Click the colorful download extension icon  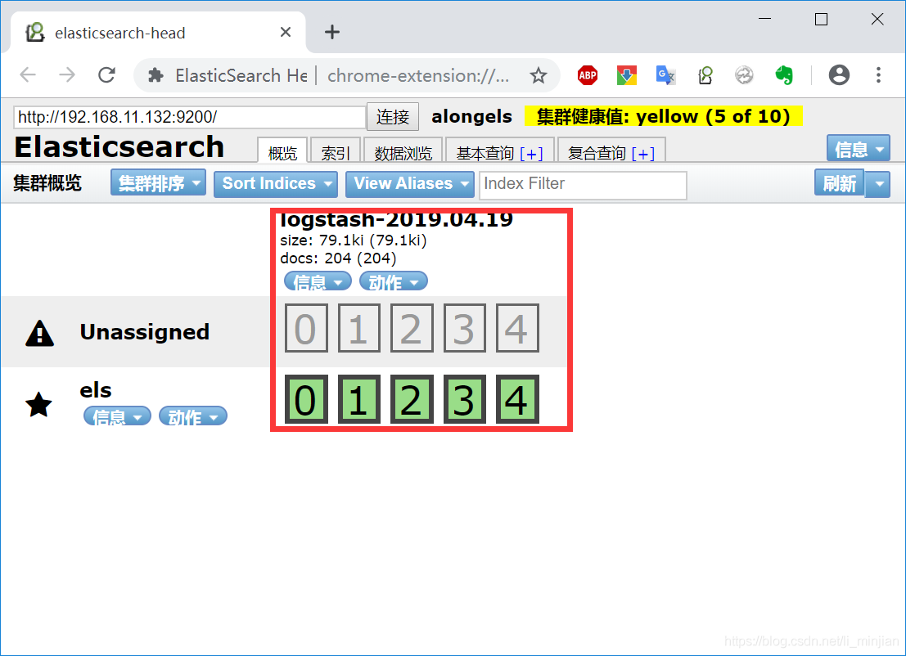[x=626, y=75]
